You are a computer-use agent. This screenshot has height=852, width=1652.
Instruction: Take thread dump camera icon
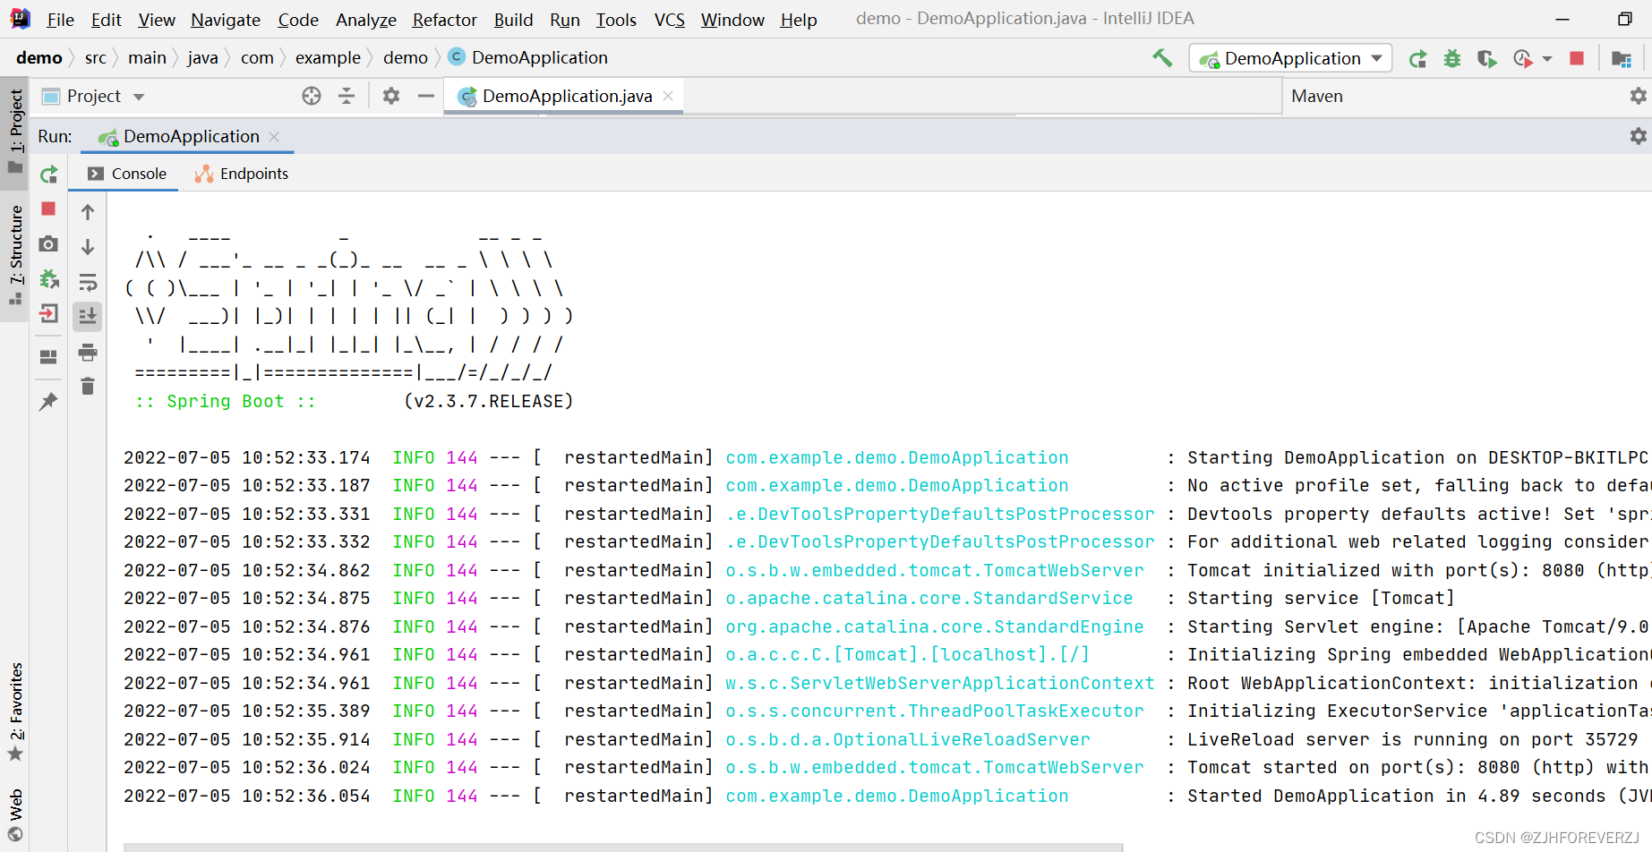tap(48, 243)
